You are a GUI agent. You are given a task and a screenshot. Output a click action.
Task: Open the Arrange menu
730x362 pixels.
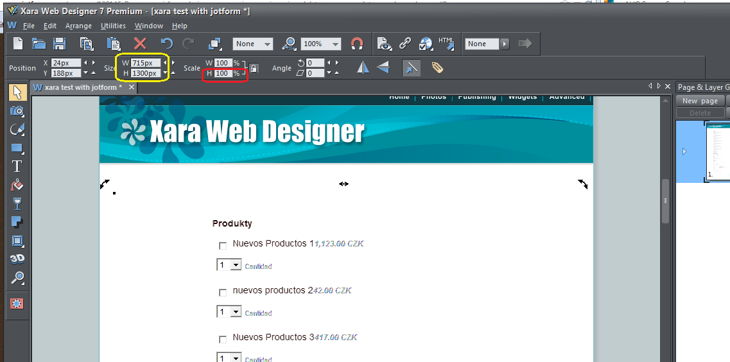(x=78, y=26)
